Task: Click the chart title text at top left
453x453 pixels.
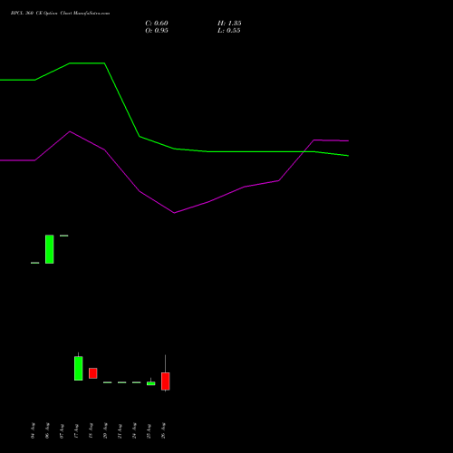Action: tap(60, 14)
